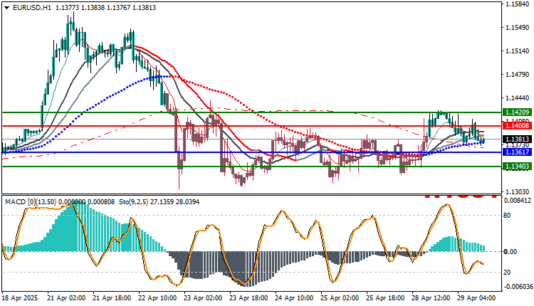
Task: Click the green 1.13403 price level label
Action: (517, 167)
